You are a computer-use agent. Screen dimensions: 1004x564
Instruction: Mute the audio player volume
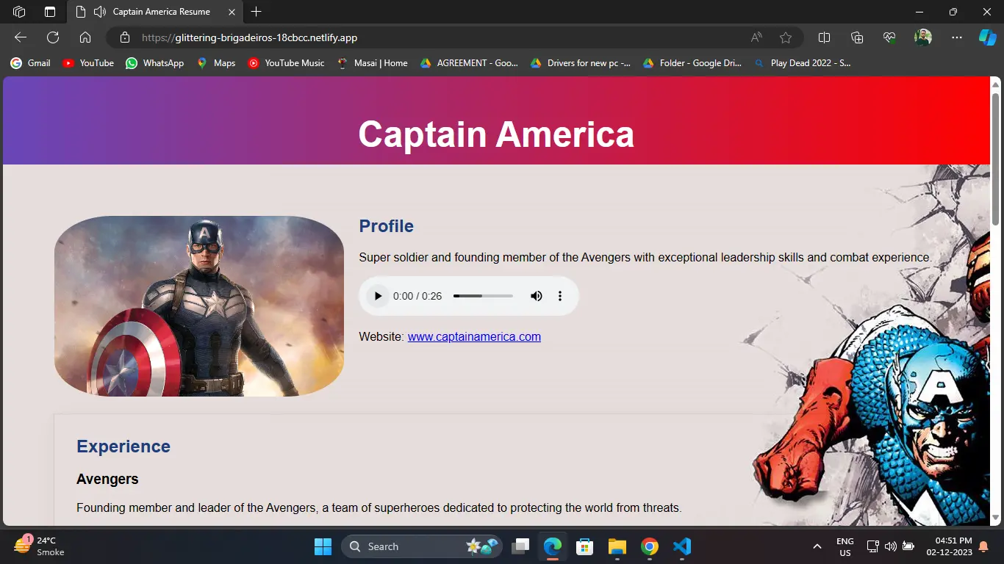[x=537, y=296]
